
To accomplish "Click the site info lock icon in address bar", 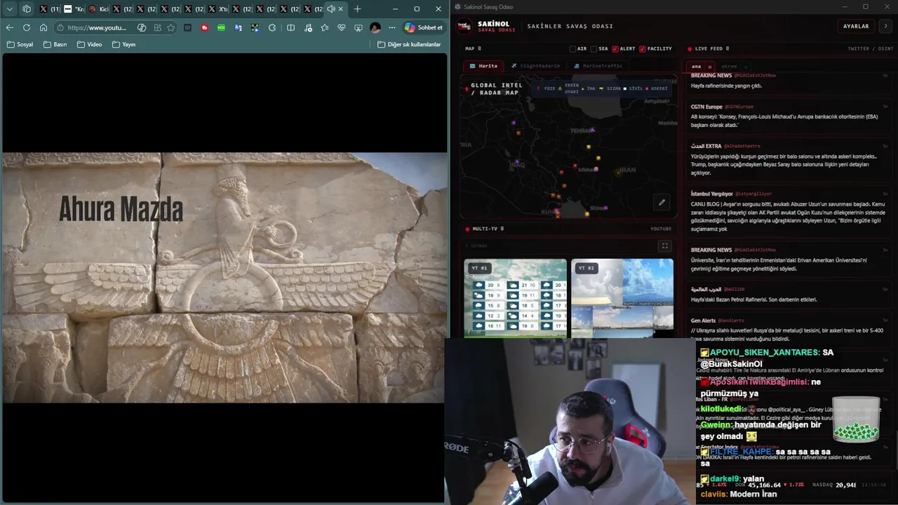I will pyautogui.click(x=60, y=27).
